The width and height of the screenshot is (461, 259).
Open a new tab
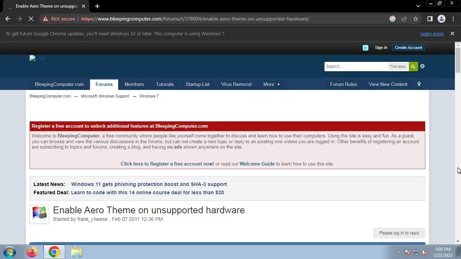tap(97, 6)
